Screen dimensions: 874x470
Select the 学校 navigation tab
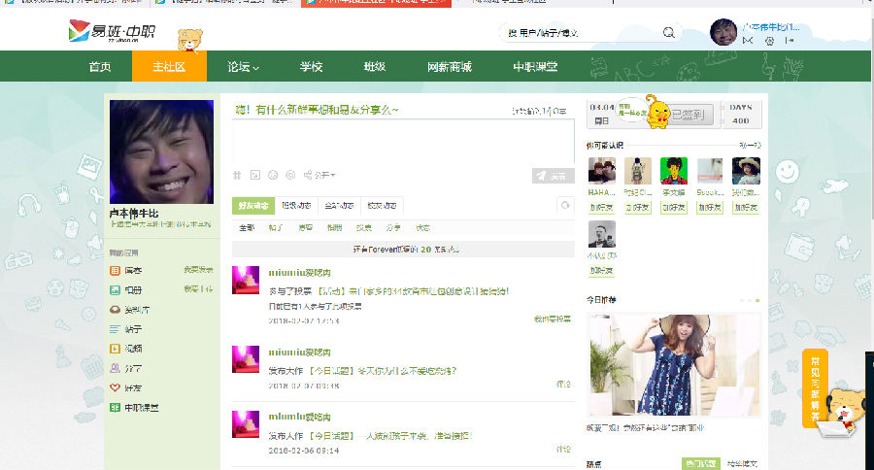click(311, 67)
